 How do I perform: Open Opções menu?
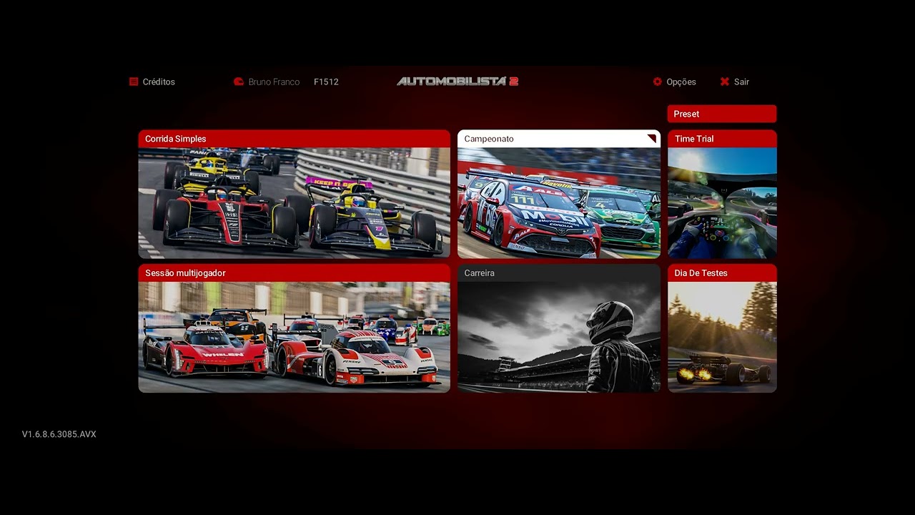pyautogui.click(x=681, y=82)
